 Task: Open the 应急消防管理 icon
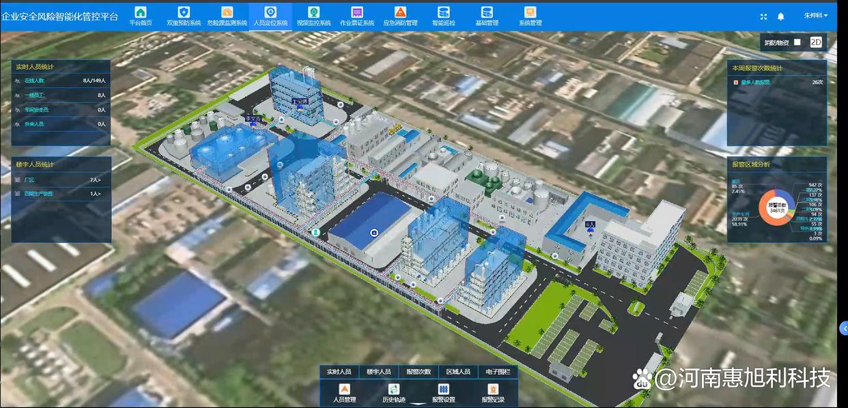tap(400, 12)
